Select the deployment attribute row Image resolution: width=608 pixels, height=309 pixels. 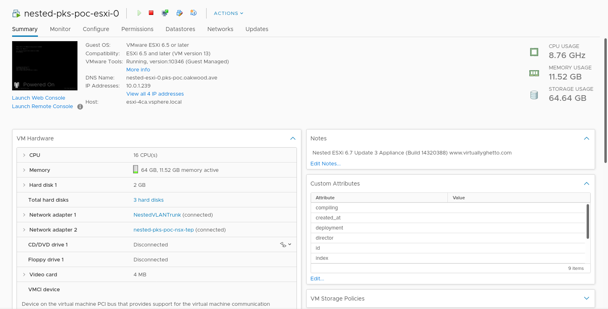(448, 228)
